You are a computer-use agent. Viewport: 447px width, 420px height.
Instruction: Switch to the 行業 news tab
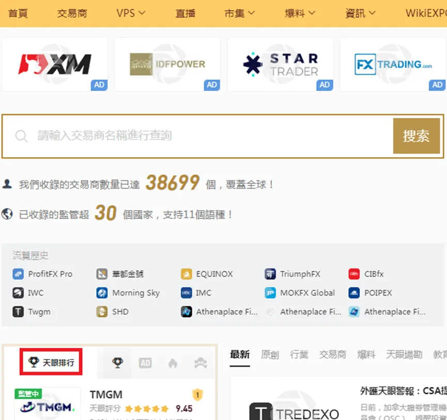(299, 354)
